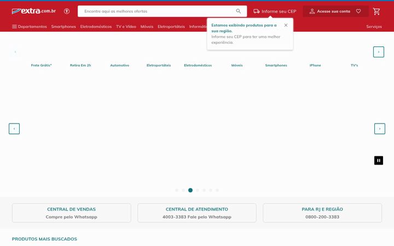
Task: Advance category carousel with top right arrow
Action: click(x=379, y=52)
